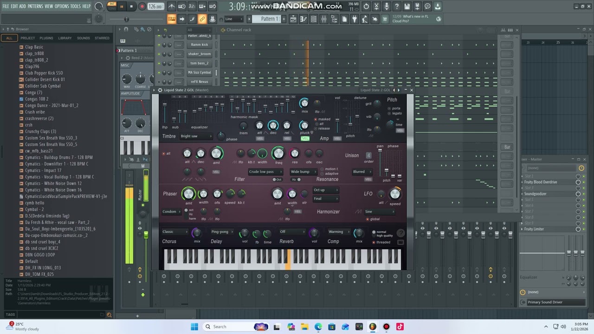Pause playback with the transport pause button
The width and height of the screenshot is (594, 334).
coord(122,6)
